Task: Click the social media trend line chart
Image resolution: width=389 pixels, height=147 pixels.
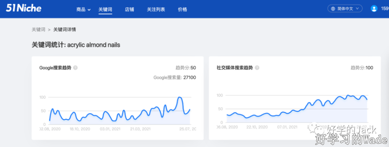Action: click(x=297, y=109)
